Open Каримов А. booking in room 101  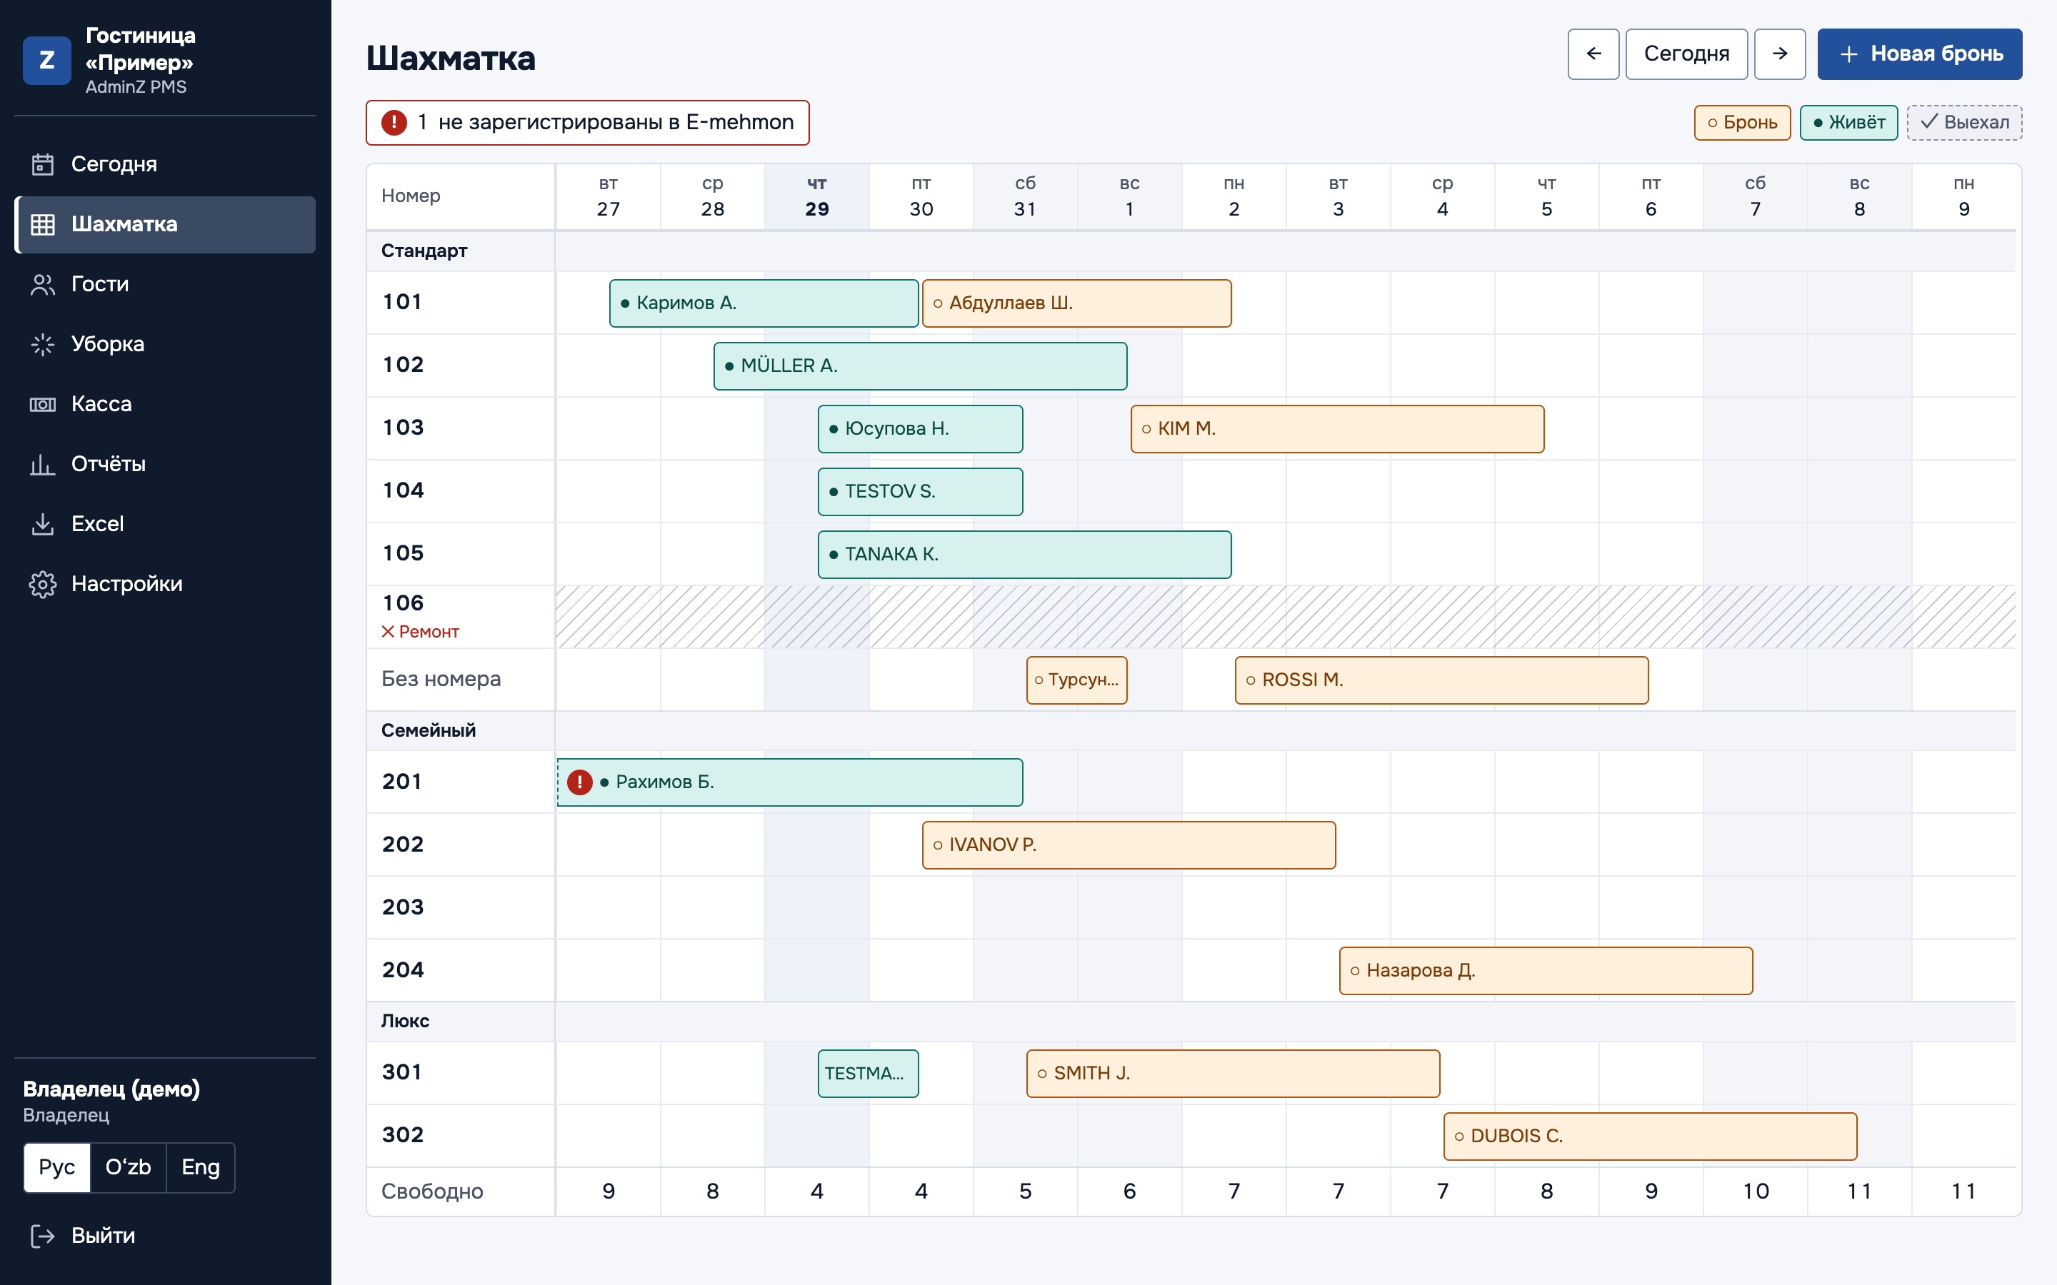(764, 303)
